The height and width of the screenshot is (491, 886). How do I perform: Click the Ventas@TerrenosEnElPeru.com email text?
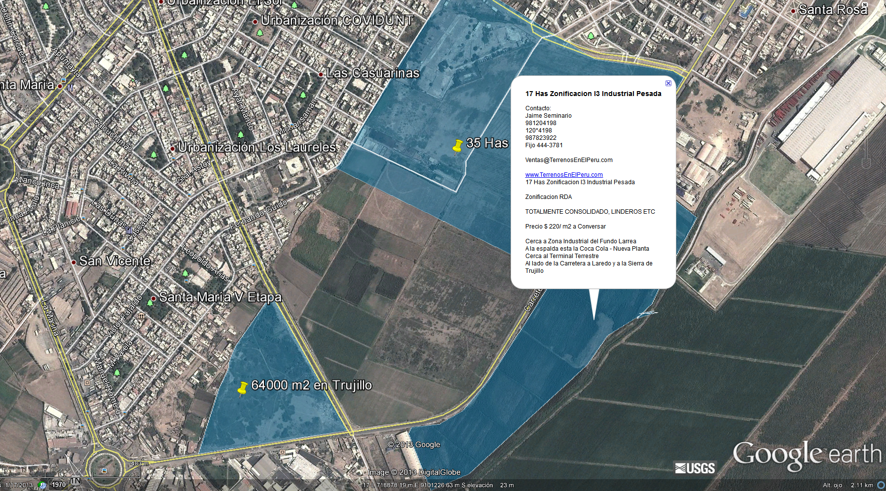(x=569, y=160)
